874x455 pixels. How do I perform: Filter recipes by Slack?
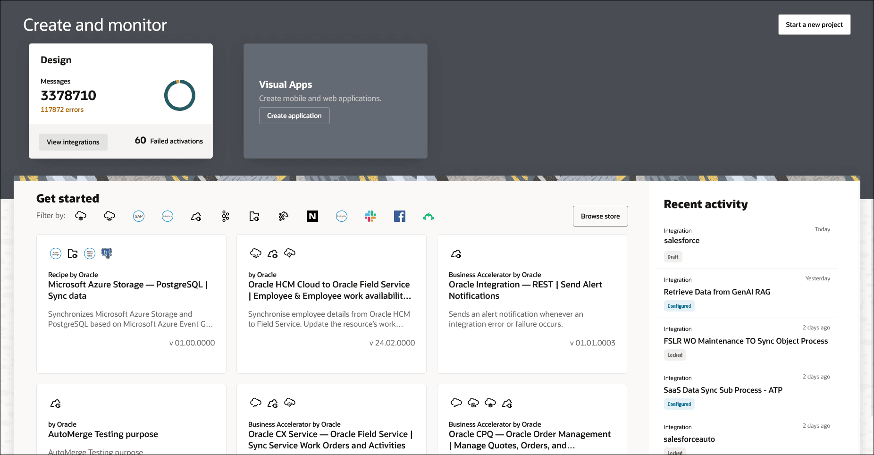[370, 216]
